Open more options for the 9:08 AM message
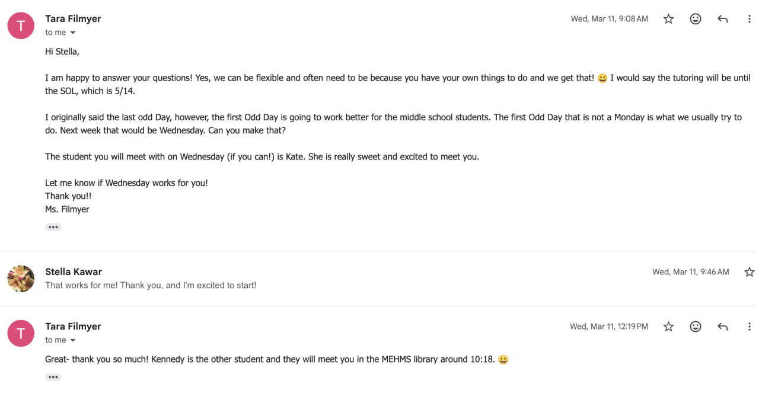759x397 pixels. (750, 19)
